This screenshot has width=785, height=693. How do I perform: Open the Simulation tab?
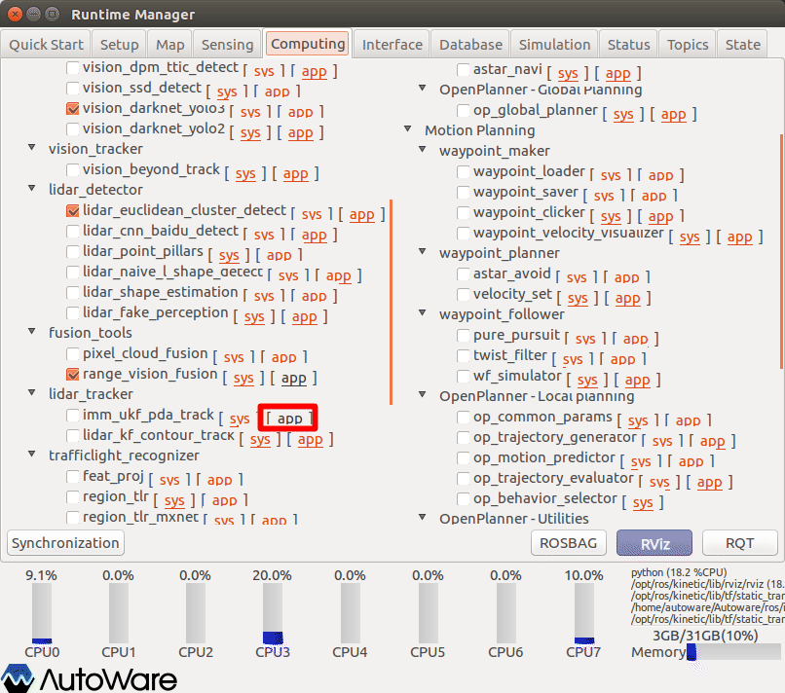pos(554,45)
